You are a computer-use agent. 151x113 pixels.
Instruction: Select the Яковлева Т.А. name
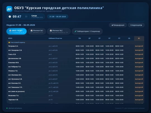(x=14, y=96)
